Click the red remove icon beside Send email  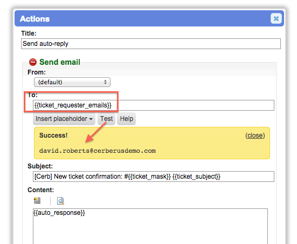pyautogui.click(x=33, y=62)
